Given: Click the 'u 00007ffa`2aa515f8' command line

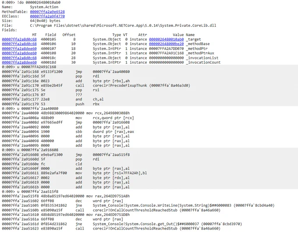Looking at the screenshot, I should click(x=38, y=191).
